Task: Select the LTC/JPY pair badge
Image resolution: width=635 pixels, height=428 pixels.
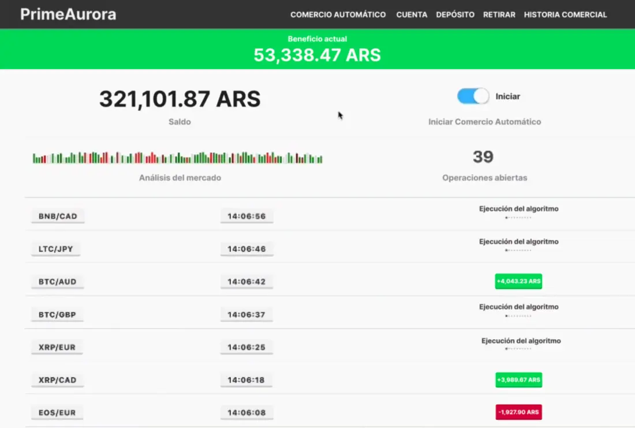Action: [x=55, y=249]
